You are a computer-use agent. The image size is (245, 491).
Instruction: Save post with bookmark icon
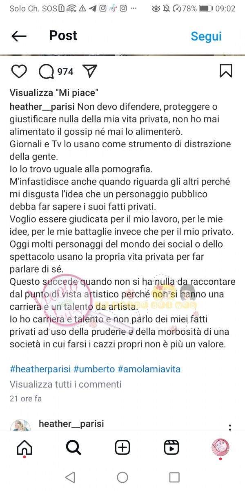[226, 71]
